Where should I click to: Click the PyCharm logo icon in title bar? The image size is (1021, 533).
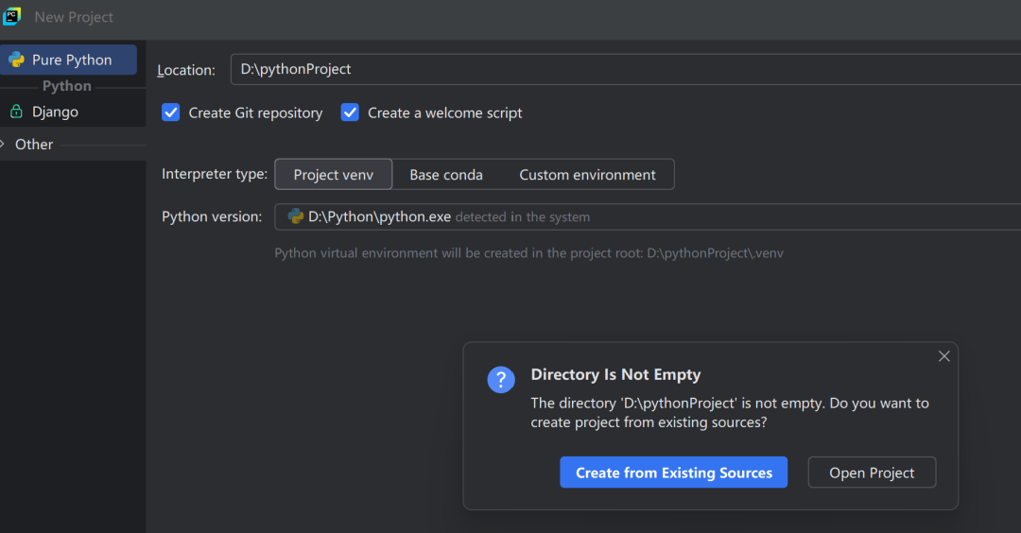(x=11, y=16)
